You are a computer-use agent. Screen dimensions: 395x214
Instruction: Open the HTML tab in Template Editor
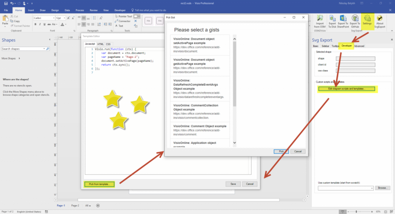coord(100,44)
